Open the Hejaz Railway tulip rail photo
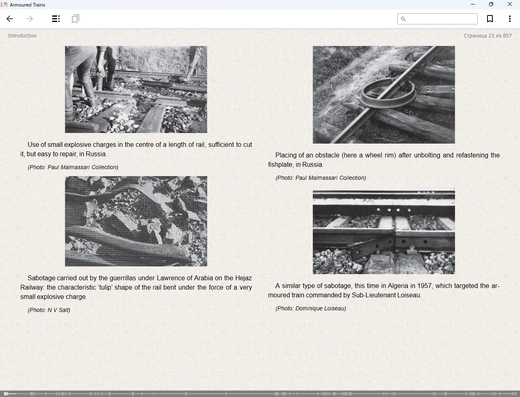Image resolution: width=520 pixels, height=397 pixels. (x=136, y=221)
